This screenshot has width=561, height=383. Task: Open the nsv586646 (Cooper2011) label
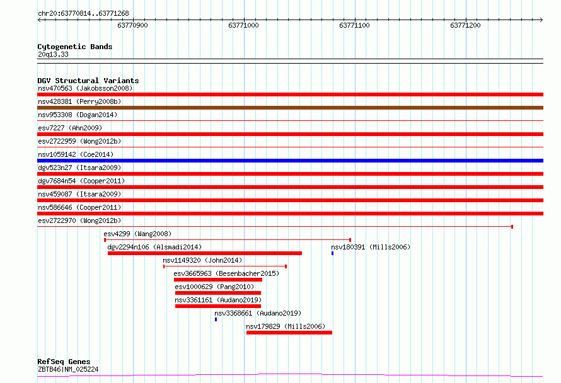tap(79, 207)
